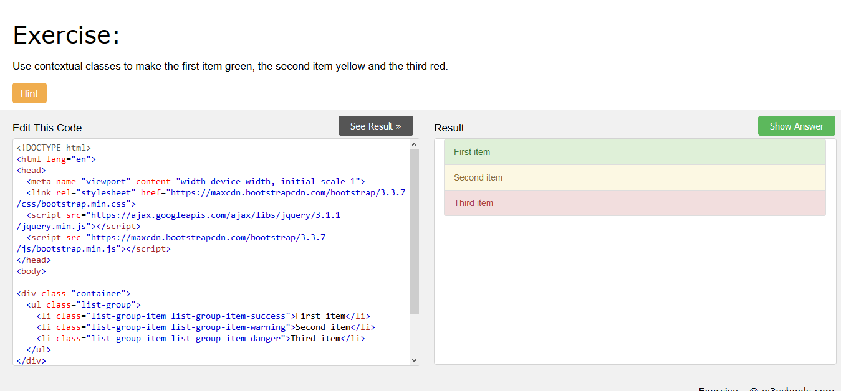This screenshot has width=841, height=391.
Task: Click the /css/bootstrap.min.css"> code line
Action: tap(76, 204)
